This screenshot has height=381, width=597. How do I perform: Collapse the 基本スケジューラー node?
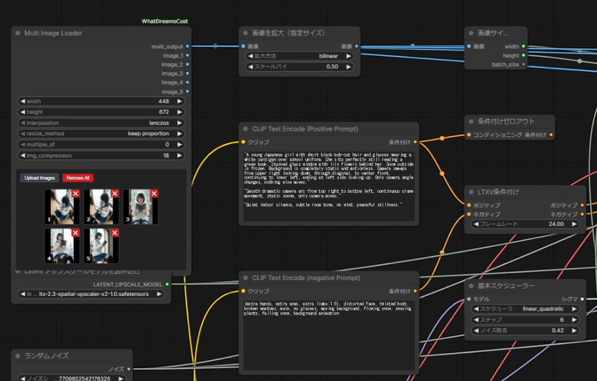[x=471, y=286]
